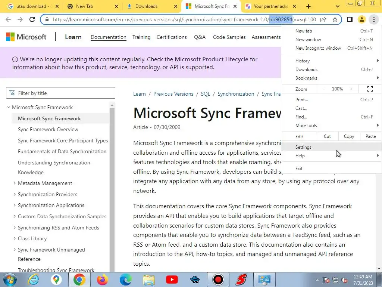Click the Microsoft logo

click(26, 37)
